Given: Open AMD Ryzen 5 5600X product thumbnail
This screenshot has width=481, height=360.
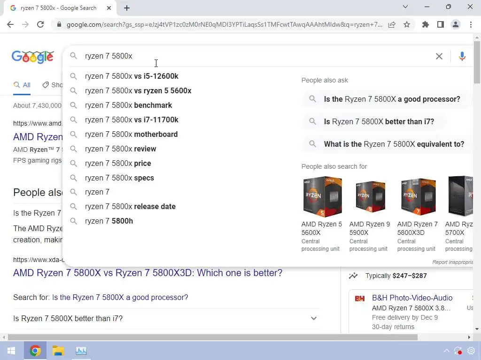Looking at the screenshot, I should [322, 196].
